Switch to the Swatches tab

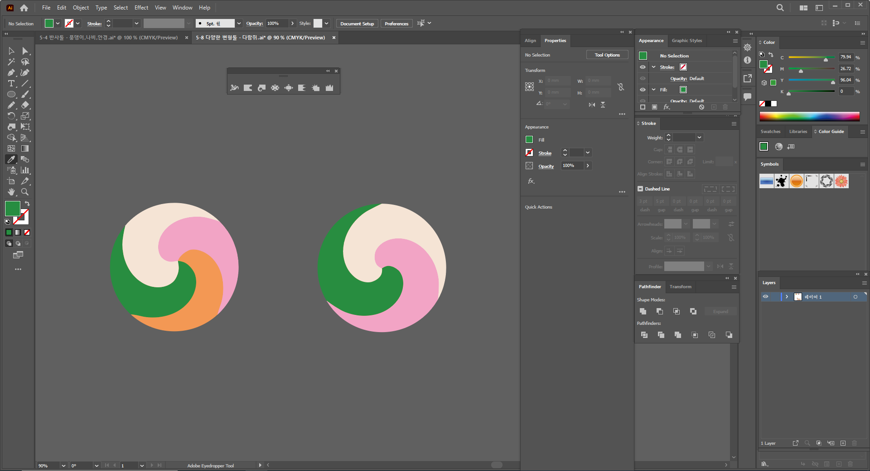771,132
